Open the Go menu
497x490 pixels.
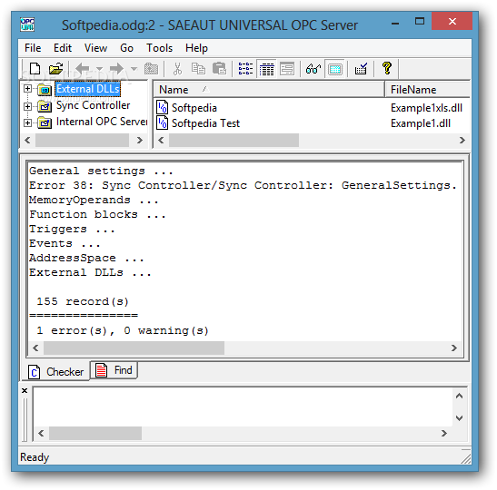click(x=126, y=48)
